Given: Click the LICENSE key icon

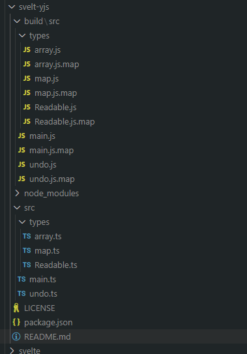Looking at the screenshot, I should coord(16,308).
